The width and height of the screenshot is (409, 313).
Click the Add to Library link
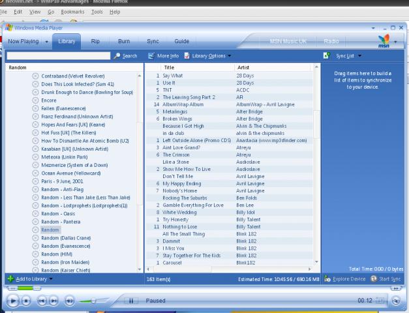click(x=31, y=279)
